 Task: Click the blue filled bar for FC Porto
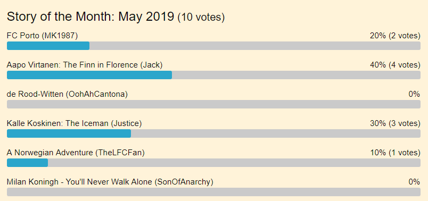[48, 46]
